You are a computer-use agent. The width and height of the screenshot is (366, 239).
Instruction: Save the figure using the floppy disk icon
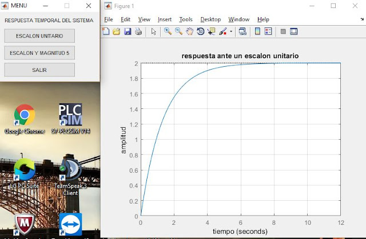coord(128,31)
